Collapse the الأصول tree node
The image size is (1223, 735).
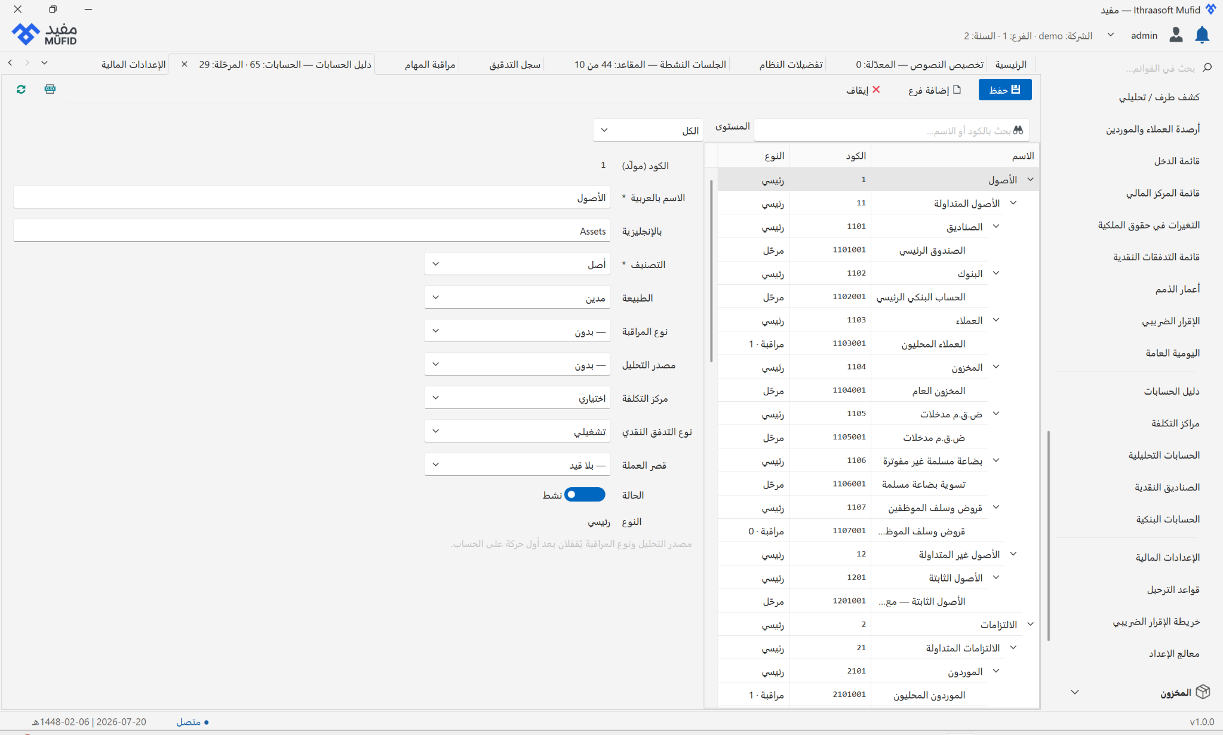1030,179
